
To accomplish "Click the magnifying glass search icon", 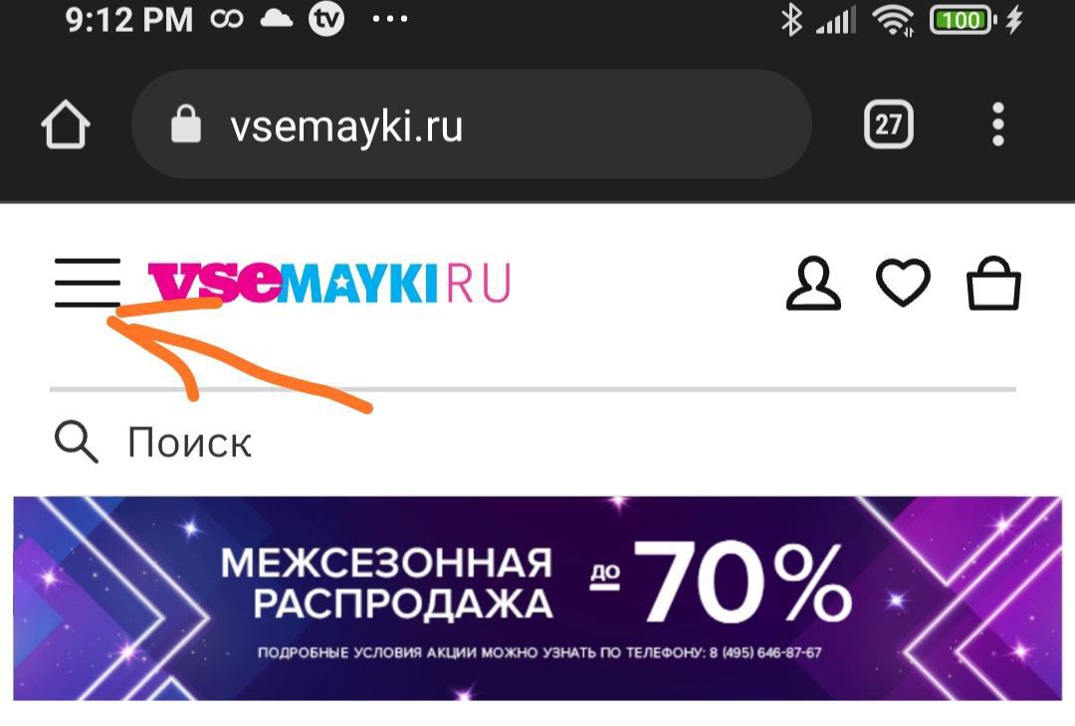I will pyautogui.click(x=76, y=442).
